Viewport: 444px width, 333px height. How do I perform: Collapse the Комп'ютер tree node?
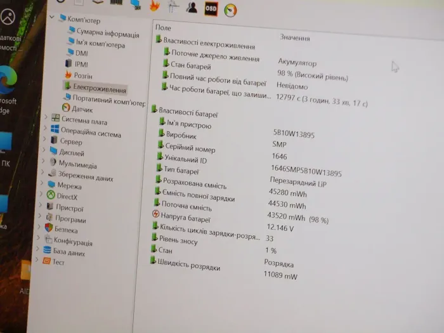pyautogui.click(x=52, y=17)
